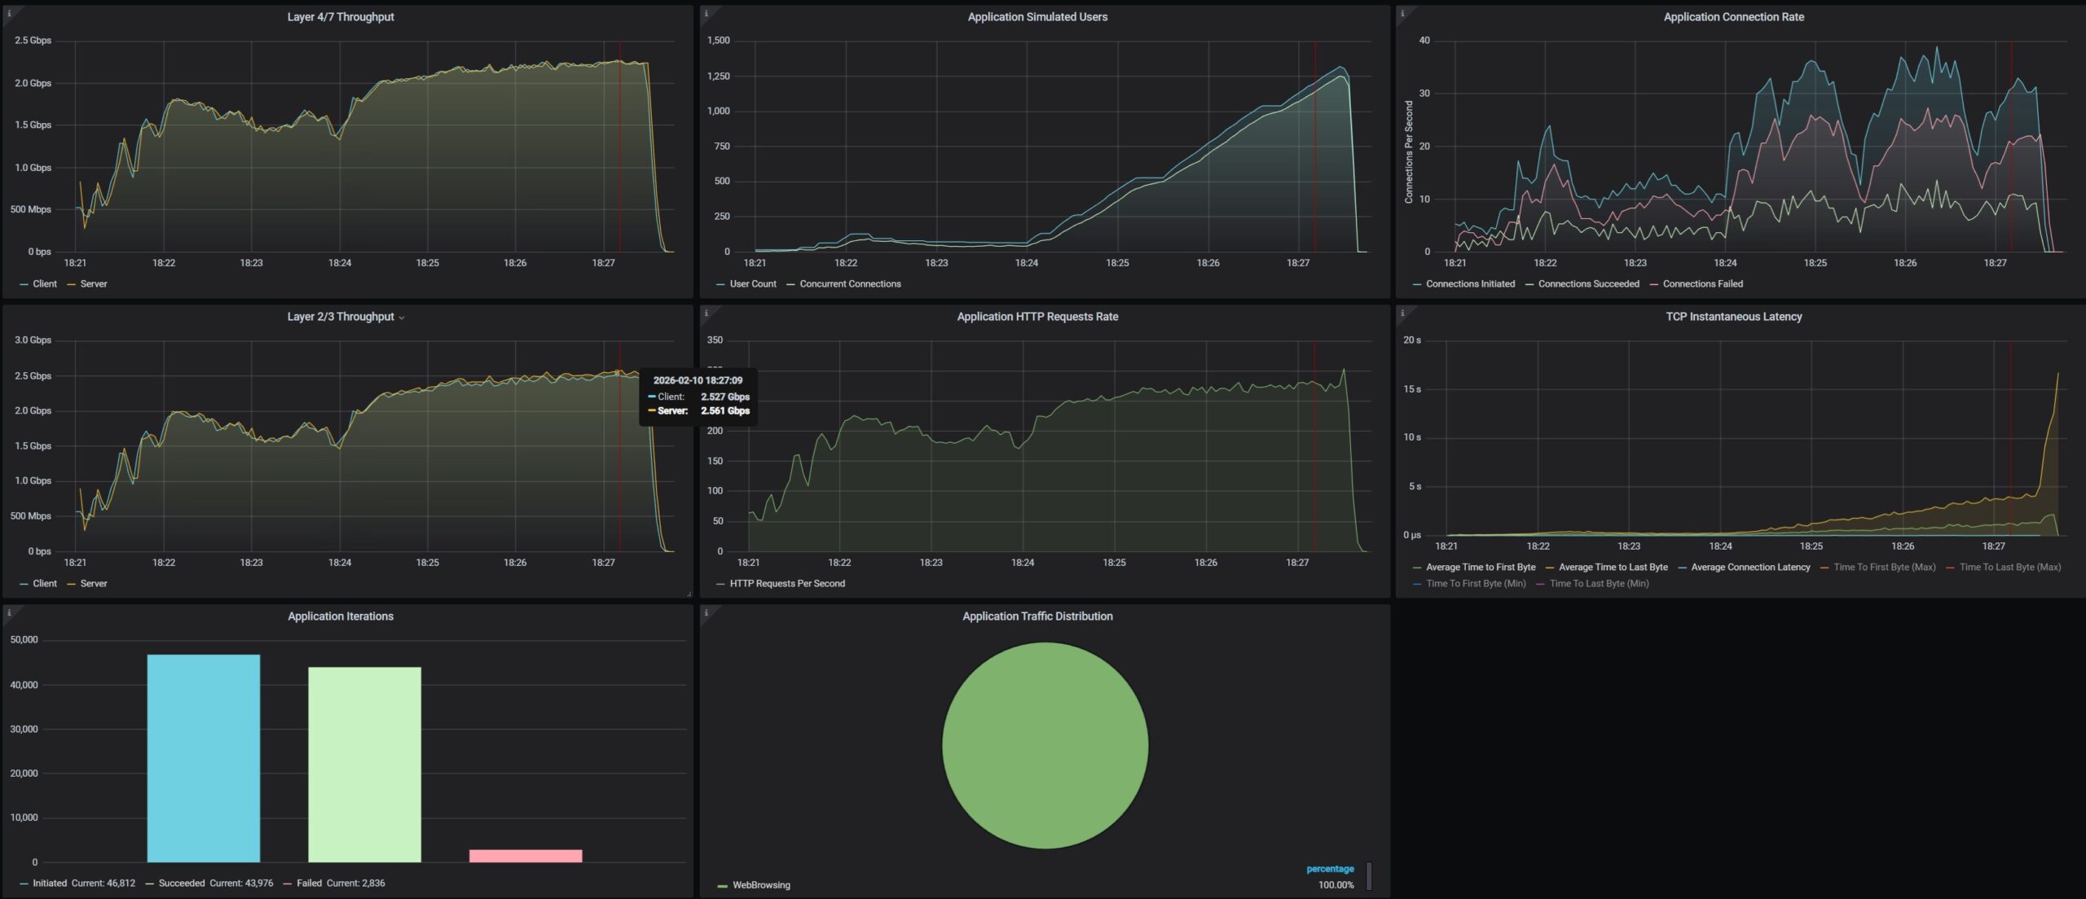Click info icon on Application HTTP Requests Rate panel
Image resolution: width=2086 pixels, height=899 pixels.
pyautogui.click(x=706, y=313)
